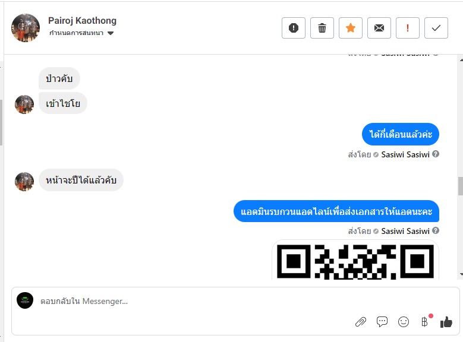The image size is (463, 342).
Task: Click the Baht payment request icon
Action: (424, 322)
